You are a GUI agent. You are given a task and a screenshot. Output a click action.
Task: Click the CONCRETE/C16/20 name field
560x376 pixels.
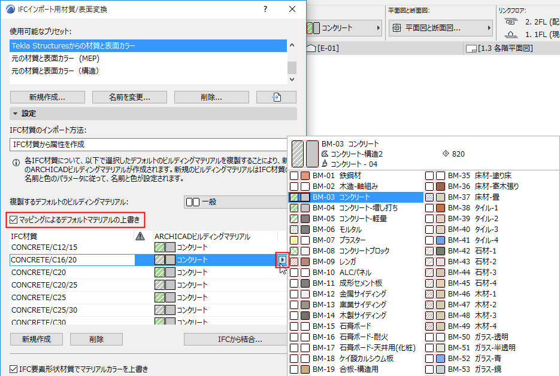tap(72, 260)
